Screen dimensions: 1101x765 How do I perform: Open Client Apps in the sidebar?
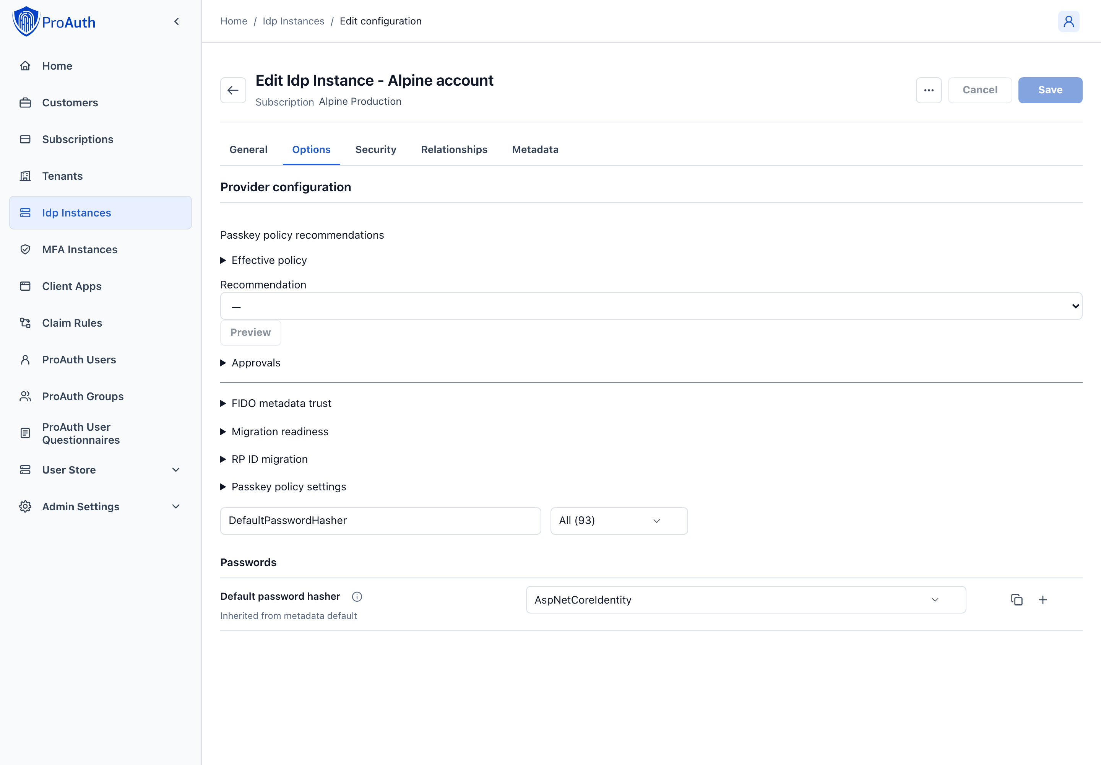pyautogui.click(x=100, y=286)
